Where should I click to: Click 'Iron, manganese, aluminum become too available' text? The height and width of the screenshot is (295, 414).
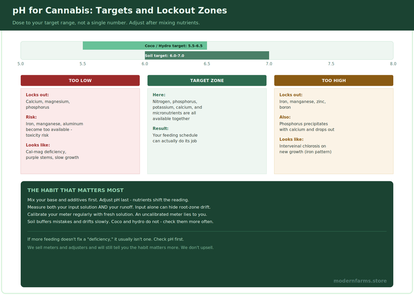tap(55, 129)
